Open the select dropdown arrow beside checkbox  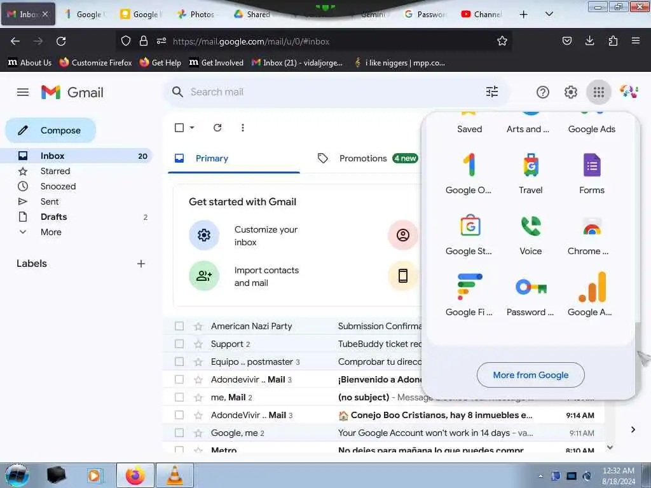click(192, 128)
